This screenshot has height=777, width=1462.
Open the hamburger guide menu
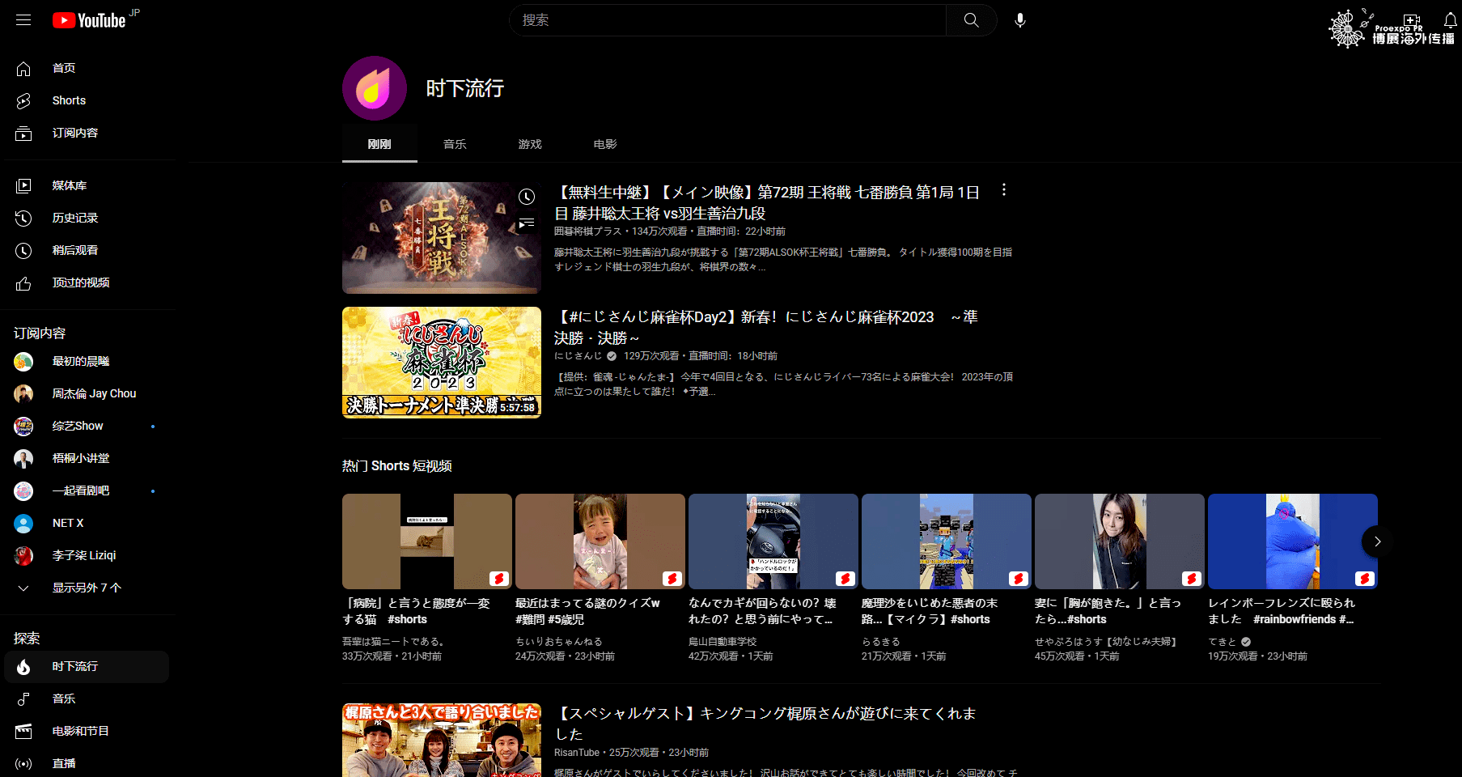pyautogui.click(x=23, y=20)
